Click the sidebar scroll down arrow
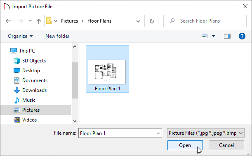 [x=75, y=121]
